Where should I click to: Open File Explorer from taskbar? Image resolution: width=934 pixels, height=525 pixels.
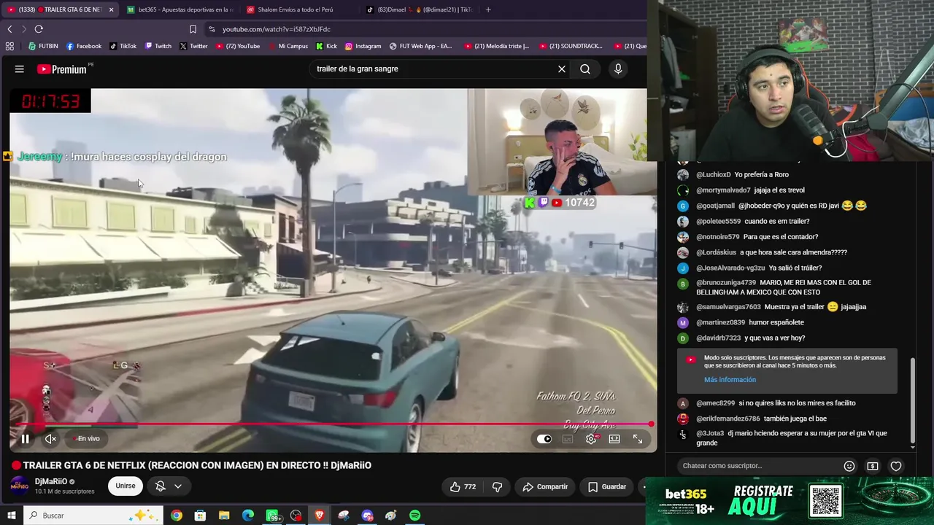coord(224,516)
